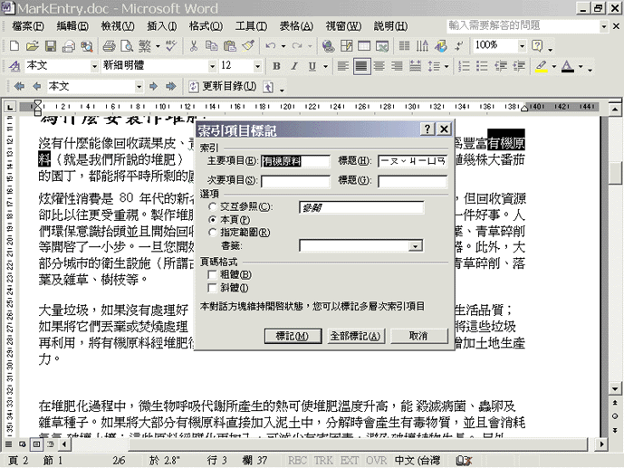624x468 pixels.
Task: Insert a hyperlink with the globe icon
Action: [328, 46]
